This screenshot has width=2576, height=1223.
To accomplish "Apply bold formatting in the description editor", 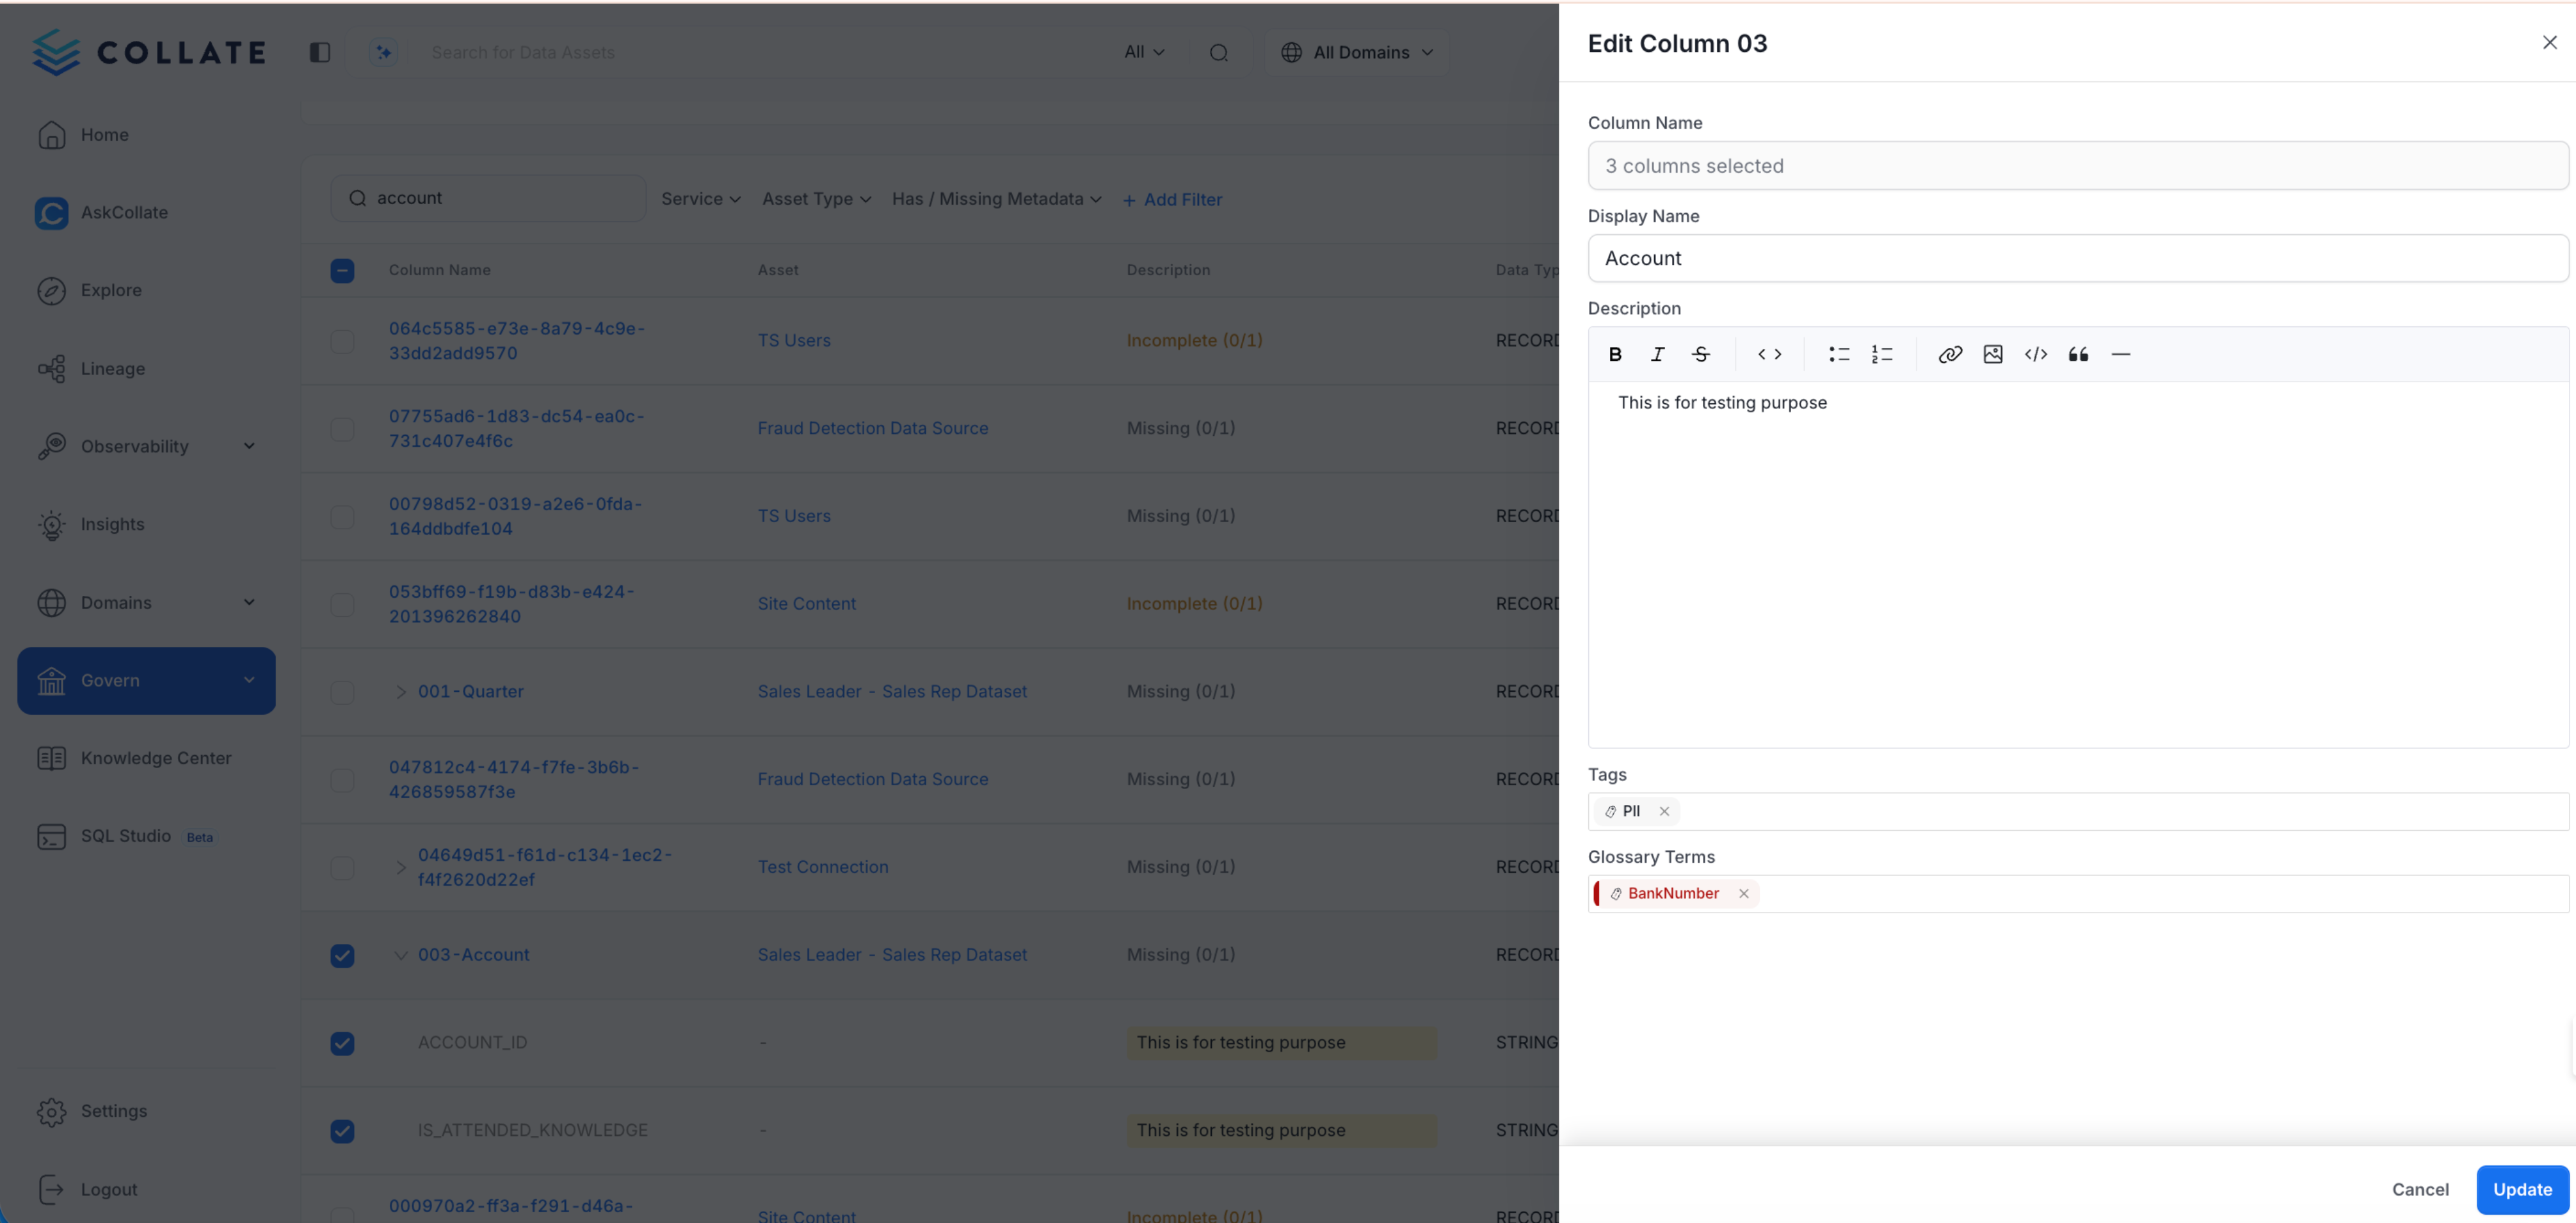I will coord(1615,354).
